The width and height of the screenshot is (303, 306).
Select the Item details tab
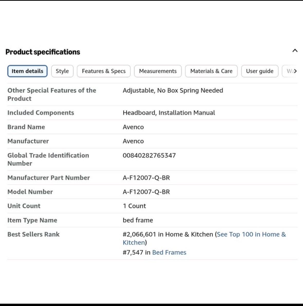tap(27, 71)
